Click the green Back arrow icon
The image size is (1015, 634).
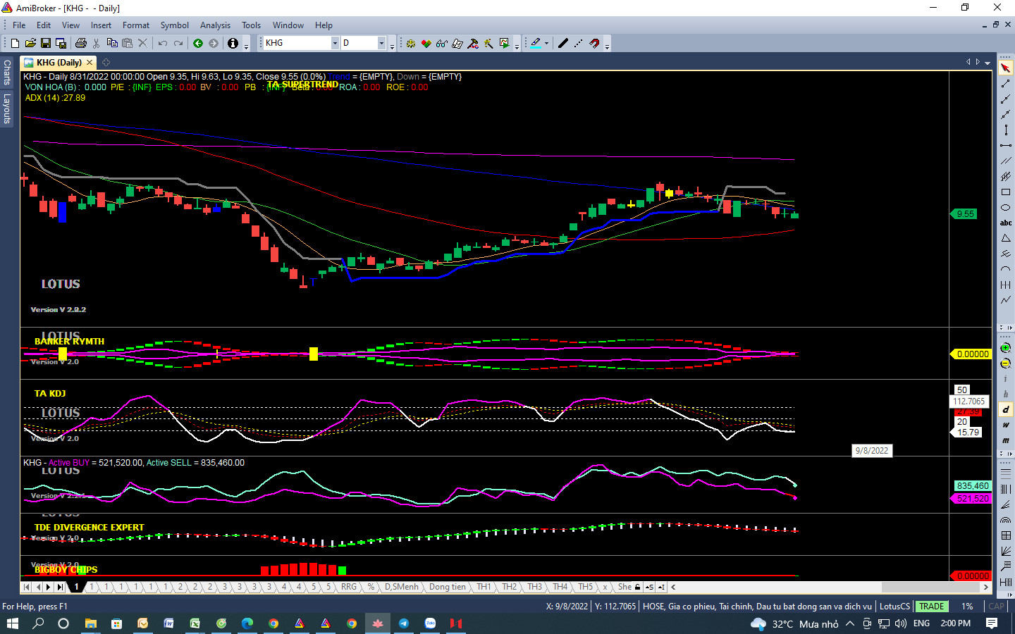pyautogui.click(x=198, y=43)
